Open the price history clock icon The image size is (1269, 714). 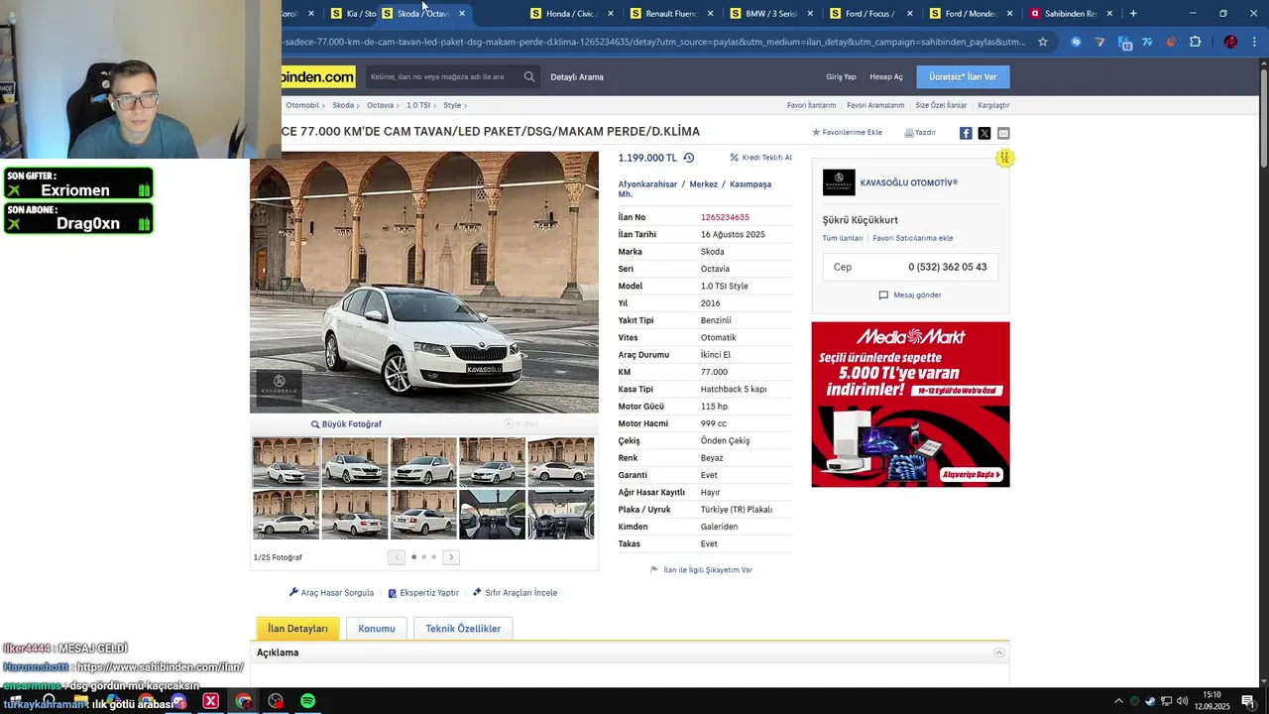tap(689, 158)
